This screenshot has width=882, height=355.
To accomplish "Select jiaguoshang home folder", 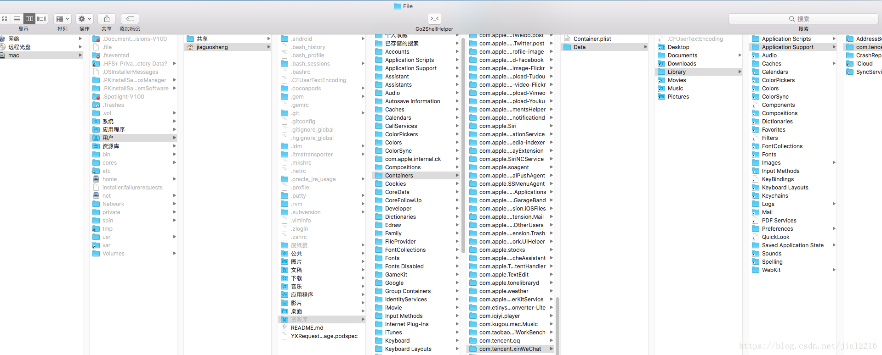I will point(228,47).
